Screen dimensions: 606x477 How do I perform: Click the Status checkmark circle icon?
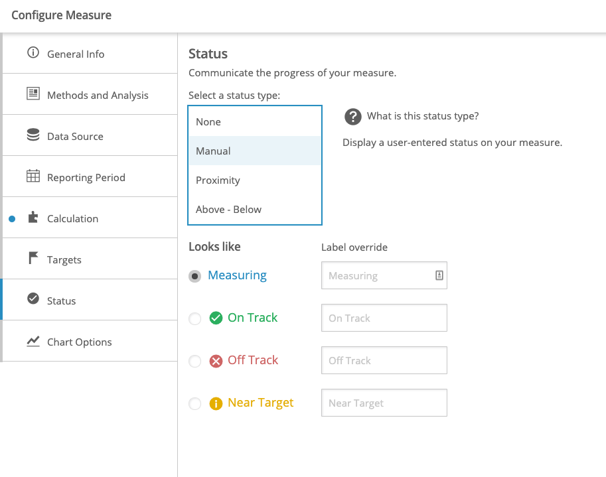(33, 299)
